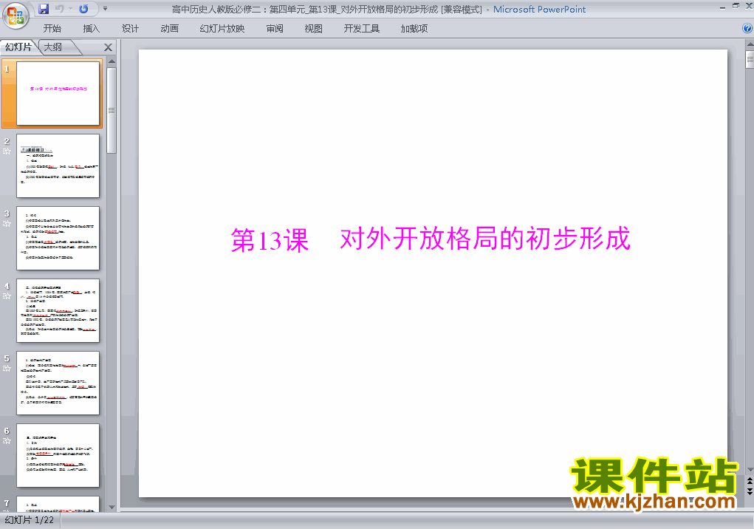The height and width of the screenshot is (529, 754).
Task: Save the presentation with the floppy icon
Action: click(44, 9)
